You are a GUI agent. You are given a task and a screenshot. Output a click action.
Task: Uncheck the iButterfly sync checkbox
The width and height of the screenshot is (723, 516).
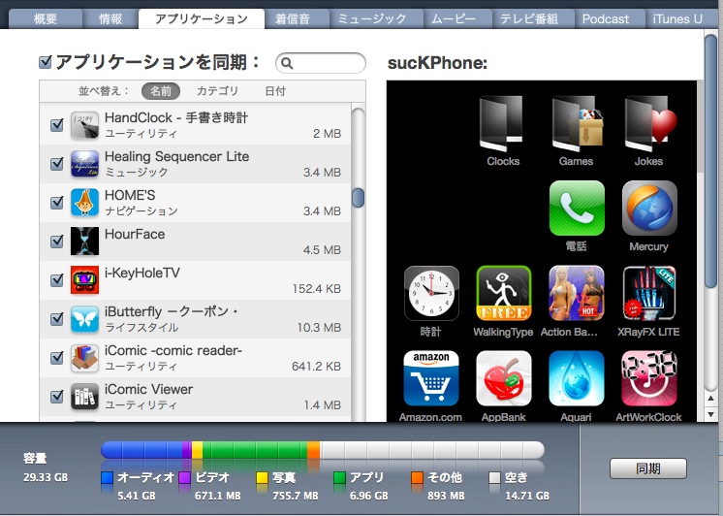tap(57, 318)
